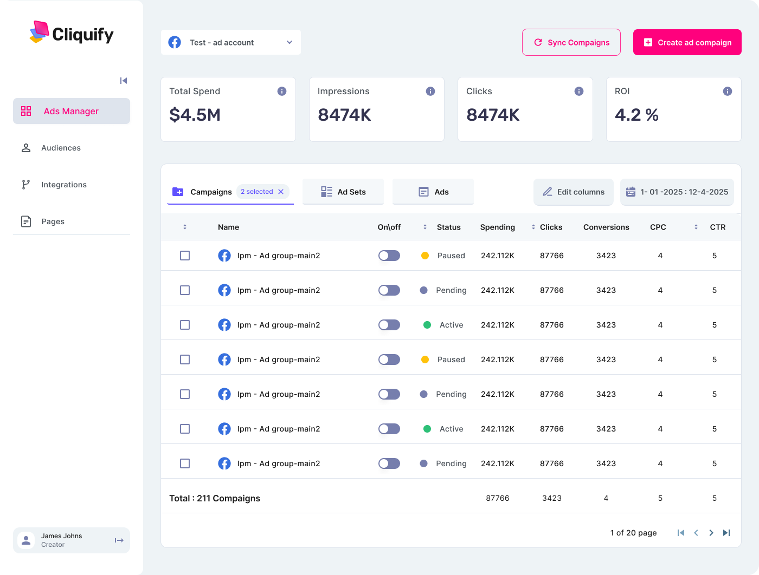The height and width of the screenshot is (575, 759).
Task: Click the James Johns avatar icon
Action: click(x=26, y=540)
